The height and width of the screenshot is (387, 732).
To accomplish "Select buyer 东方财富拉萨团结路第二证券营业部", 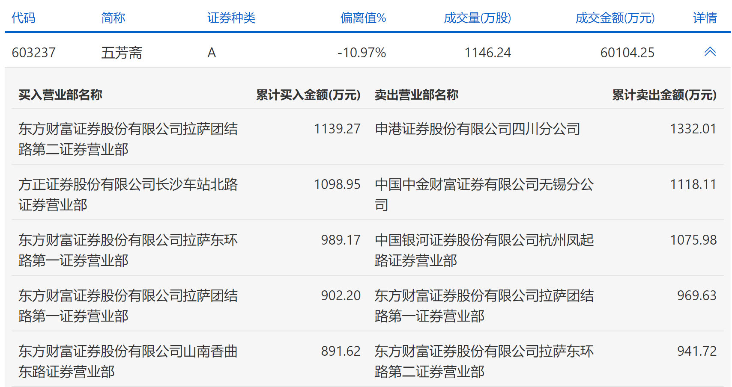I will (128, 139).
